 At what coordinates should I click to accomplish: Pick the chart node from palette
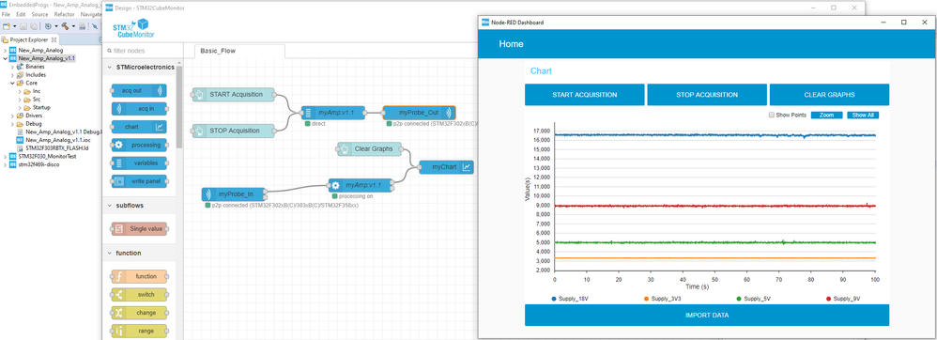coord(139,127)
